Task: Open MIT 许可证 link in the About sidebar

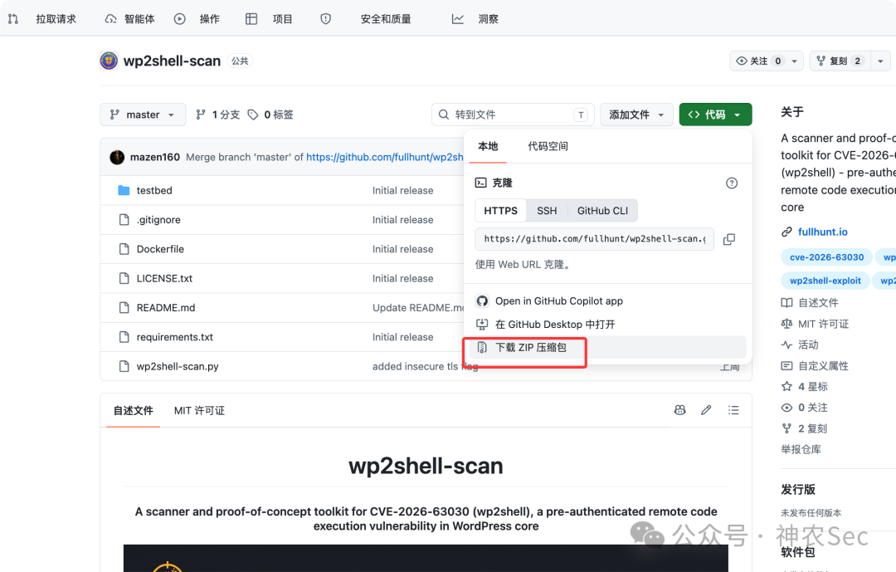Action: coord(823,324)
